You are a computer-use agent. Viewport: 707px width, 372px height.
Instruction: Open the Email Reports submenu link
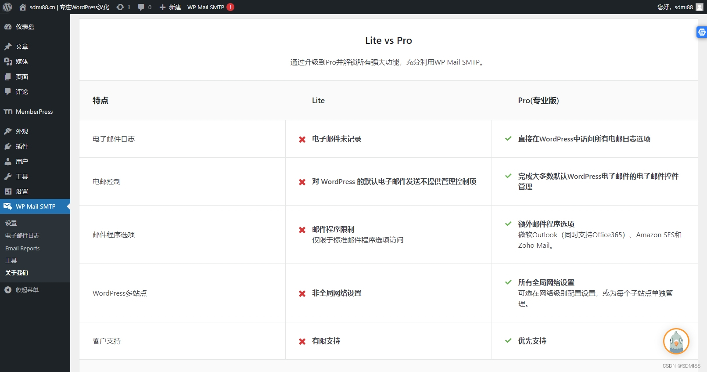pos(22,248)
